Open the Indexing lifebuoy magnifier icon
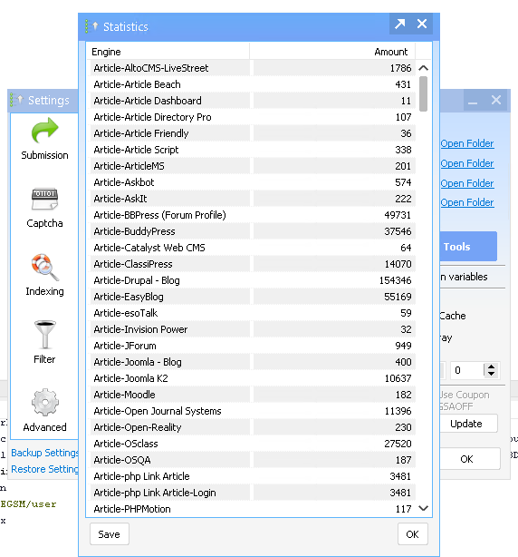 point(44,267)
